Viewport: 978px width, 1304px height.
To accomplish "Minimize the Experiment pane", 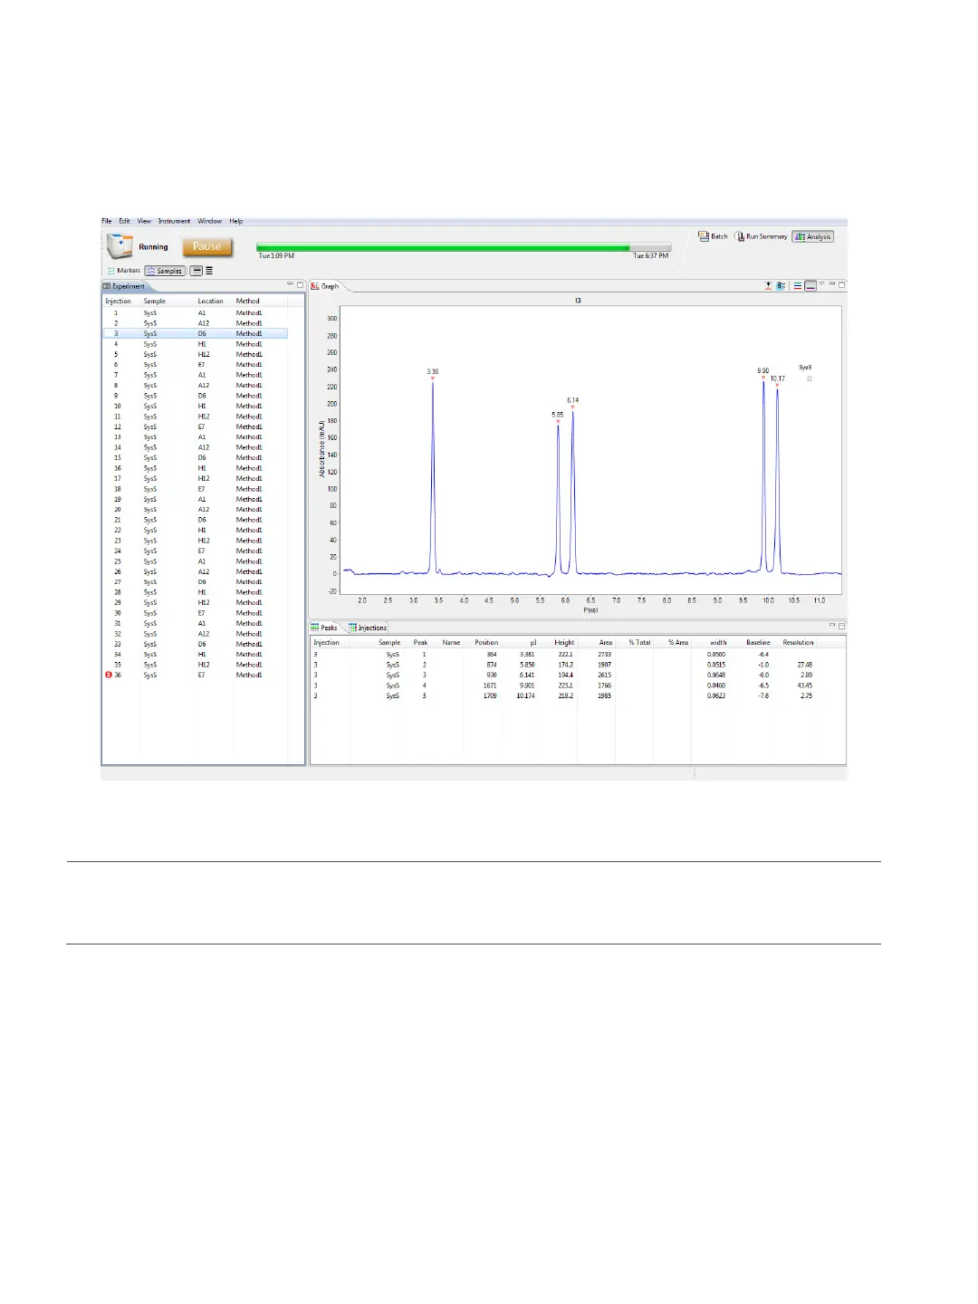I will pos(291,284).
